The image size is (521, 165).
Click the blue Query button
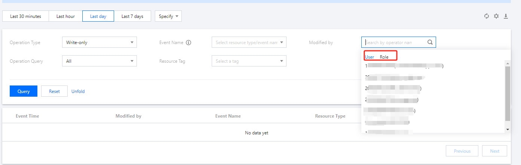click(x=24, y=91)
